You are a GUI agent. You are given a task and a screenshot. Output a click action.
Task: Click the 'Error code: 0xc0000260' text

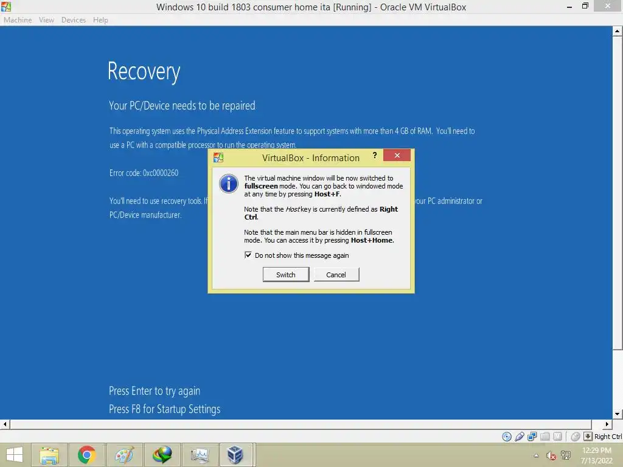pos(144,173)
